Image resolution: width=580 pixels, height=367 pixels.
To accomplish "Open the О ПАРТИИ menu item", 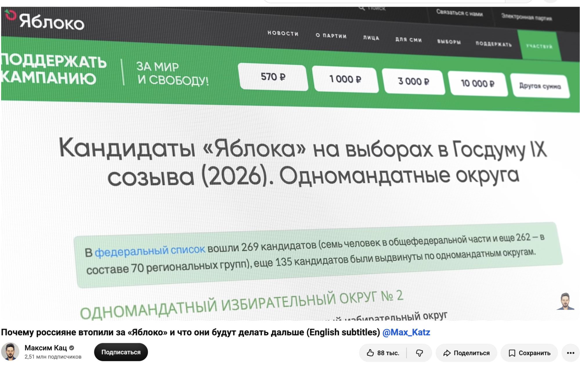I will tap(331, 36).
